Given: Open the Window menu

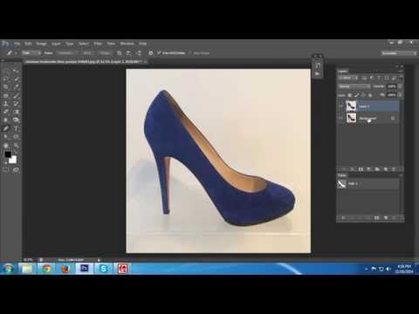Looking at the screenshot, I should point(127,44).
